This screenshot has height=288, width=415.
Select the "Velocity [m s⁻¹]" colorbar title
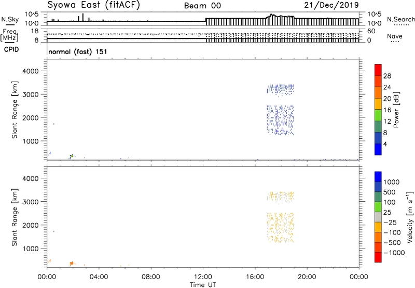tap(410, 217)
